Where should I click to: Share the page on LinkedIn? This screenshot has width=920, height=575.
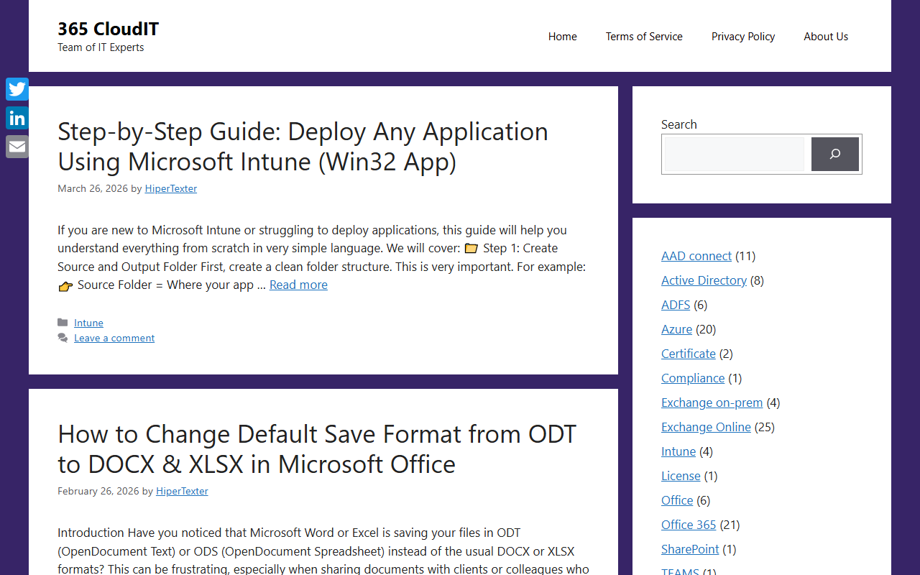[17, 118]
